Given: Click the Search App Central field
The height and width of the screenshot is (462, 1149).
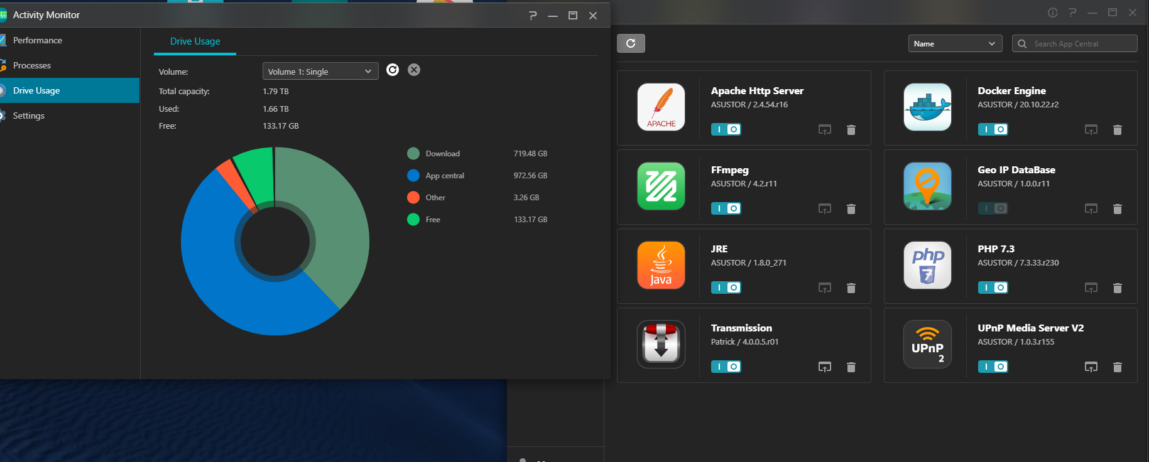Looking at the screenshot, I should [1075, 43].
